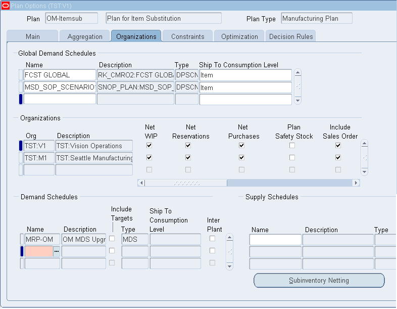This screenshot has width=397, height=309.
Task: Check Include Targets in second Demand Schedules row
Action: point(112,251)
